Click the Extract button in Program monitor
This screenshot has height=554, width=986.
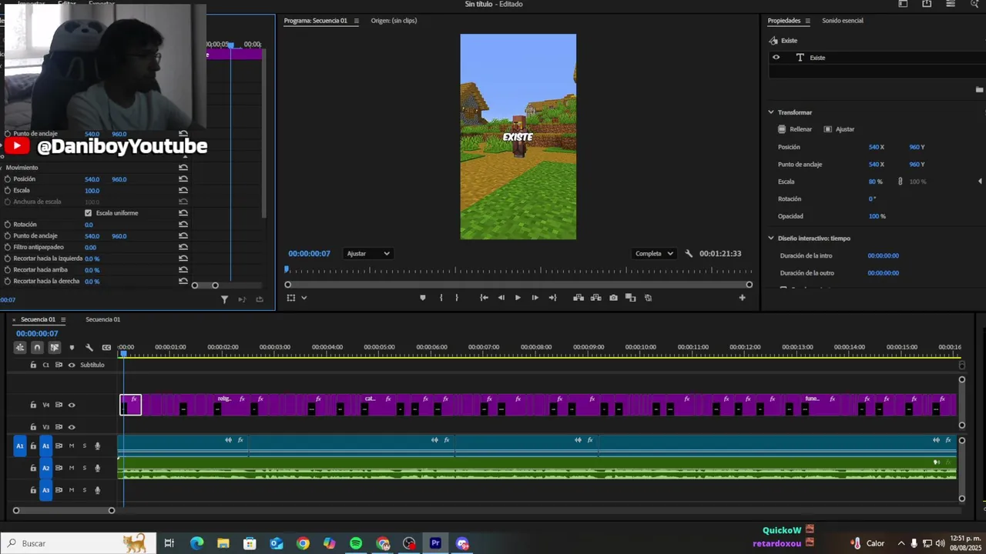click(596, 298)
